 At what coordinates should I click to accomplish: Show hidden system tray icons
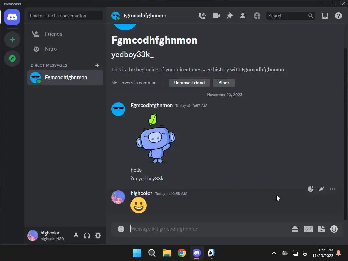coord(274,253)
